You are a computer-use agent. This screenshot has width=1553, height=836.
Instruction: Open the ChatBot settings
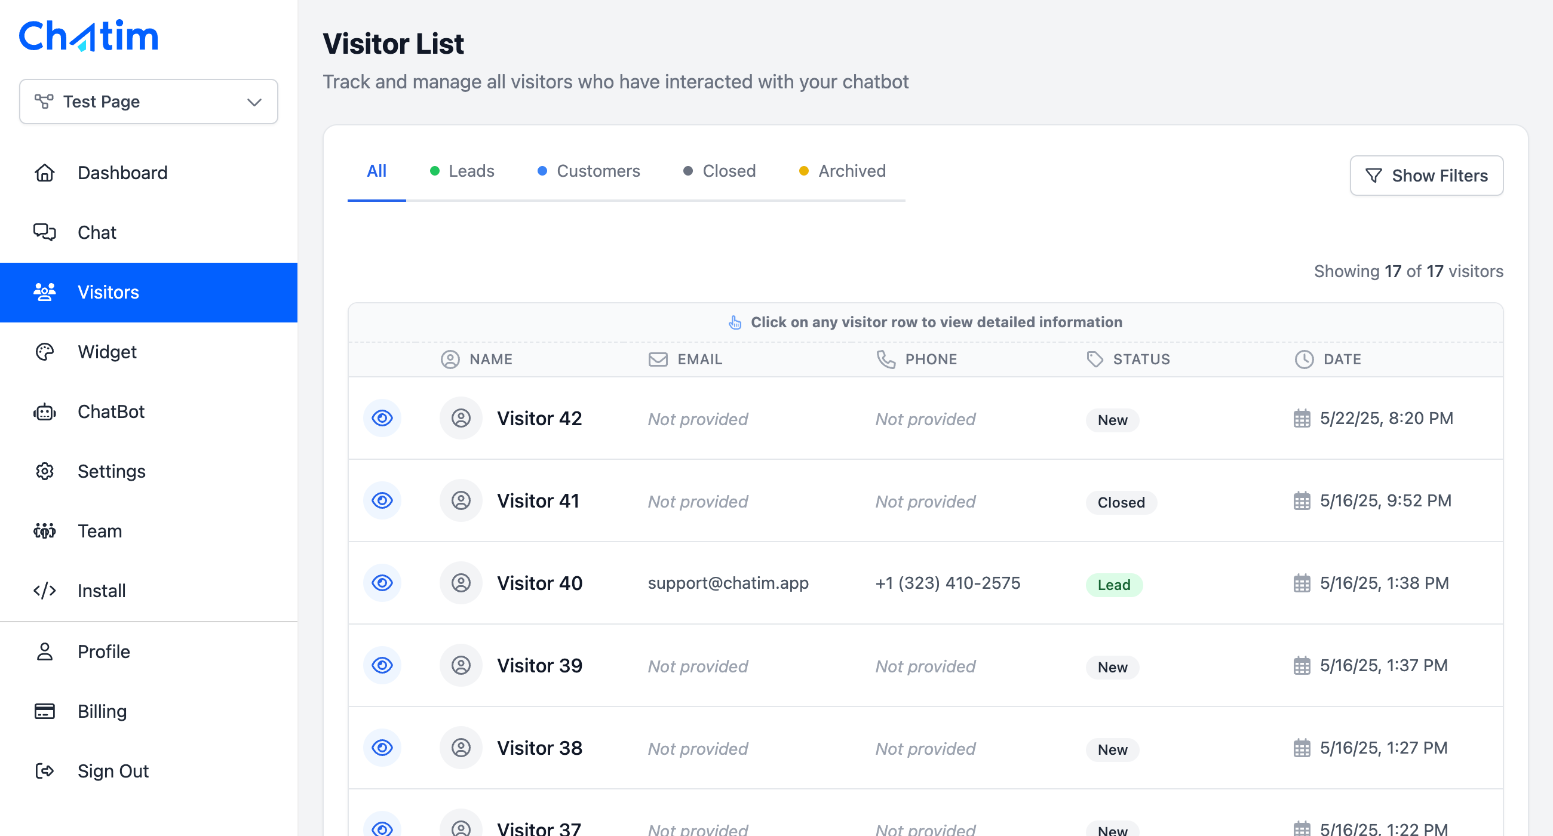111,411
